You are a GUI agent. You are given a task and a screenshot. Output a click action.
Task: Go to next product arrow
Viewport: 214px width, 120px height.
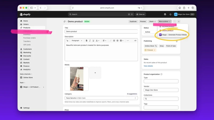tap(179, 22)
